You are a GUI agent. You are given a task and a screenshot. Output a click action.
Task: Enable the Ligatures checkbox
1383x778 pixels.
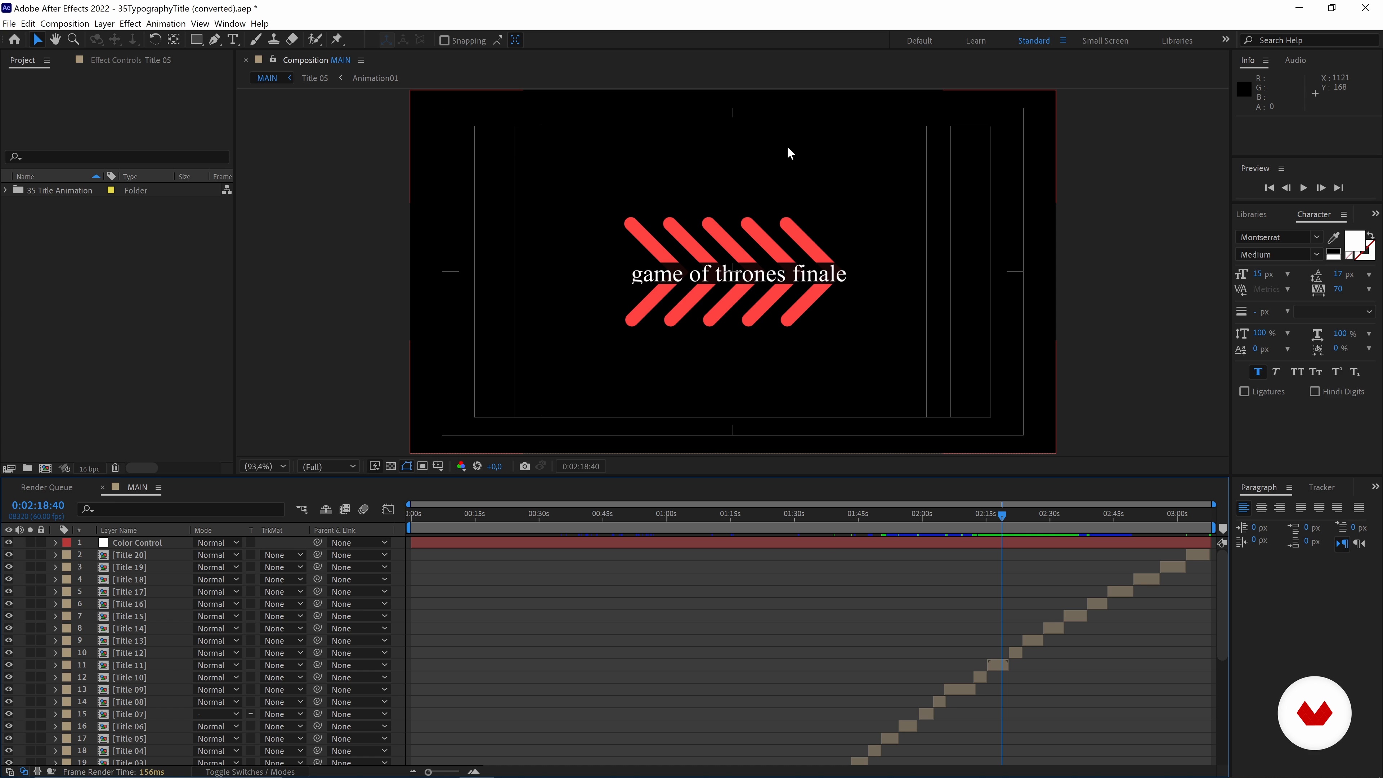pyautogui.click(x=1244, y=392)
